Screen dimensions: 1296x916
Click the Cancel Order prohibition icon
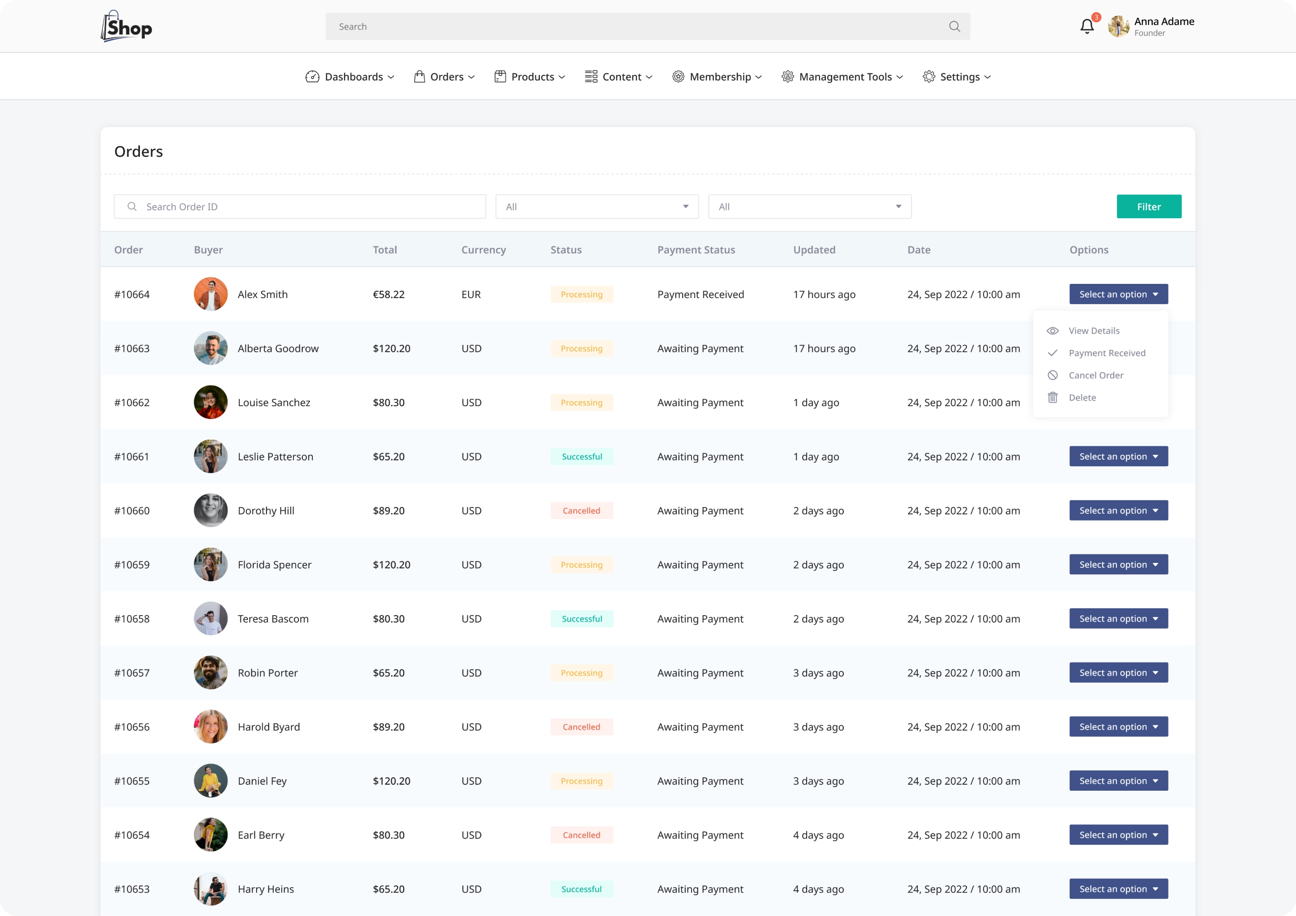point(1053,375)
